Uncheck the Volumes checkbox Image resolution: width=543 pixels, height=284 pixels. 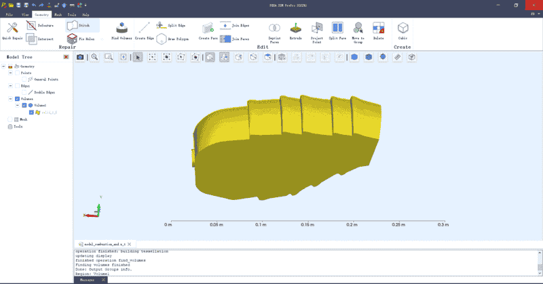[x=18, y=99]
